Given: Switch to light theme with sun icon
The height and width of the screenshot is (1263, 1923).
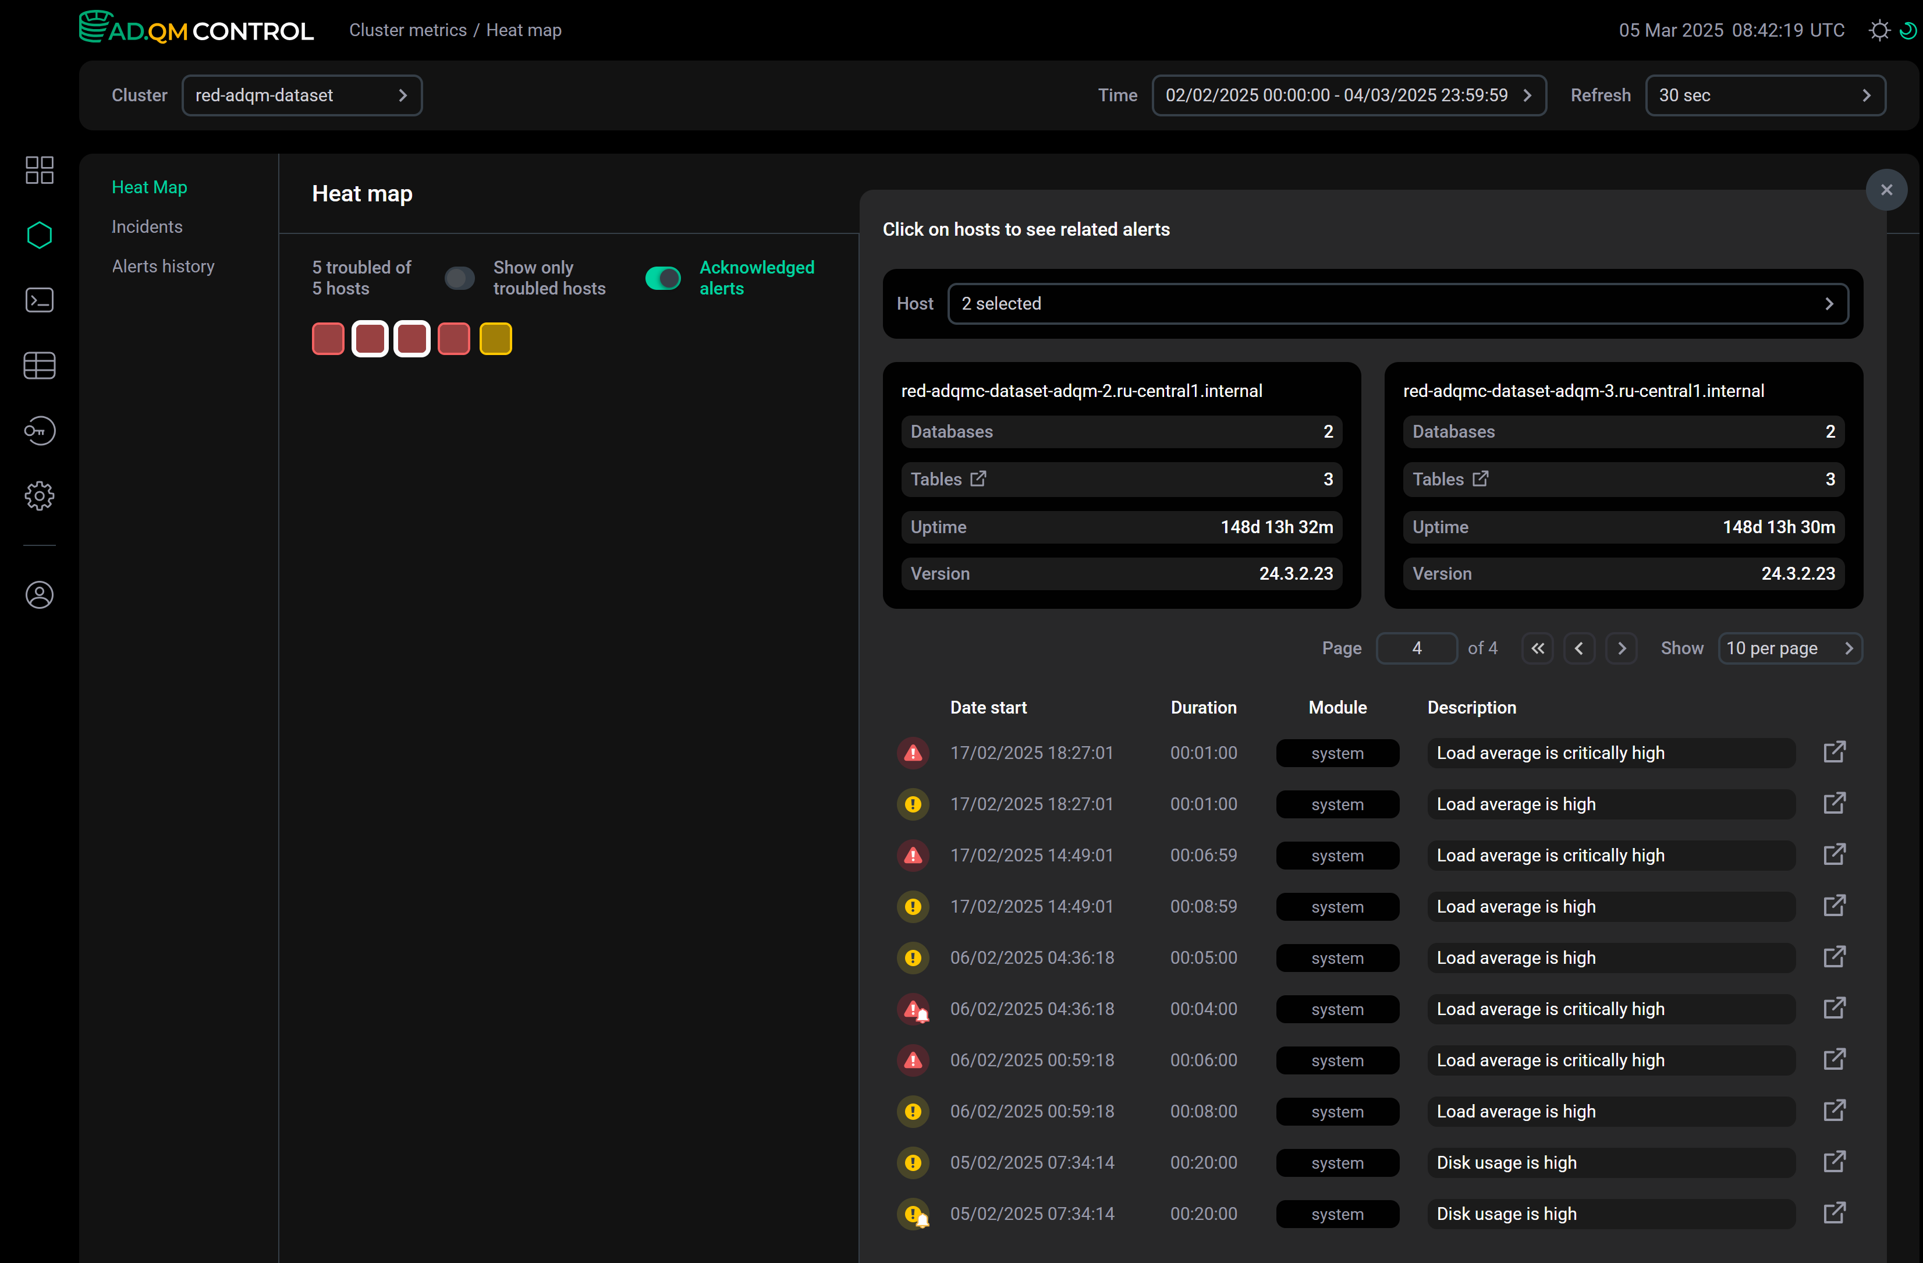Looking at the screenshot, I should (x=1879, y=30).
